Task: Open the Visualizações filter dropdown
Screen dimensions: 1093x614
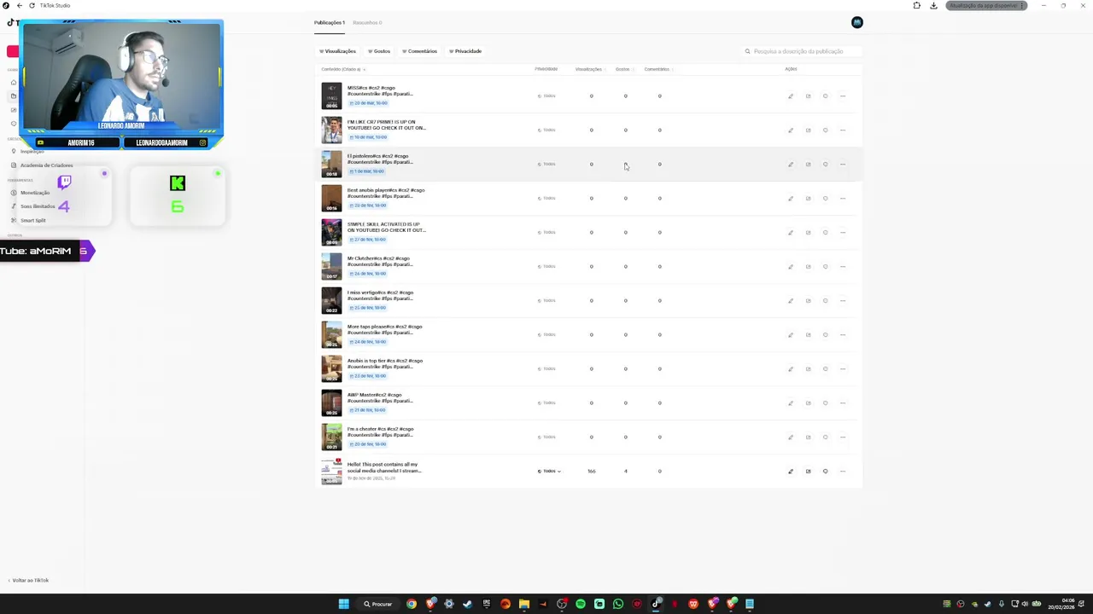Action: (337, 51)
